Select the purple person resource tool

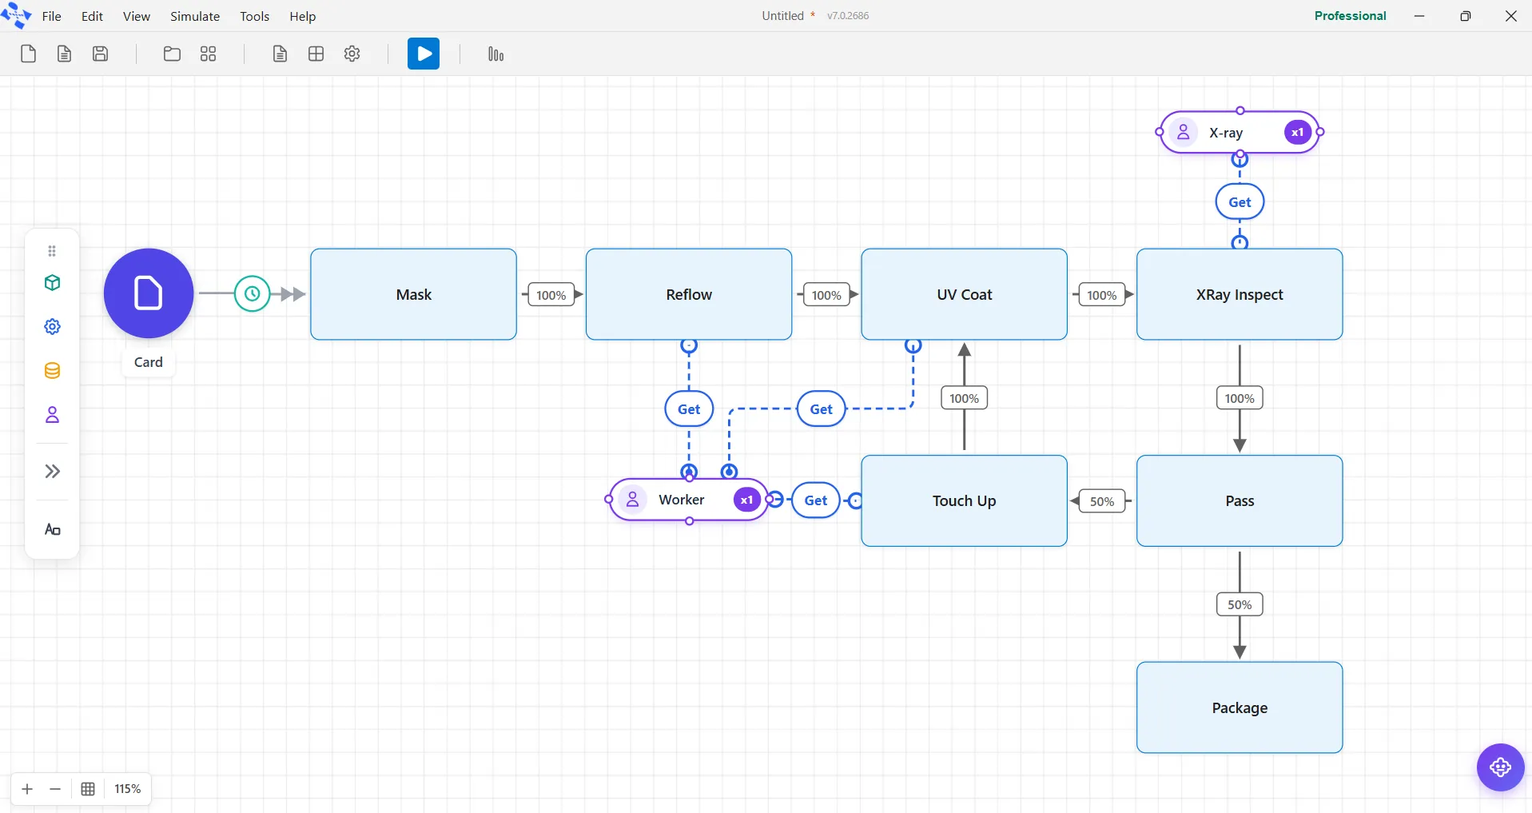coord(53,415)
